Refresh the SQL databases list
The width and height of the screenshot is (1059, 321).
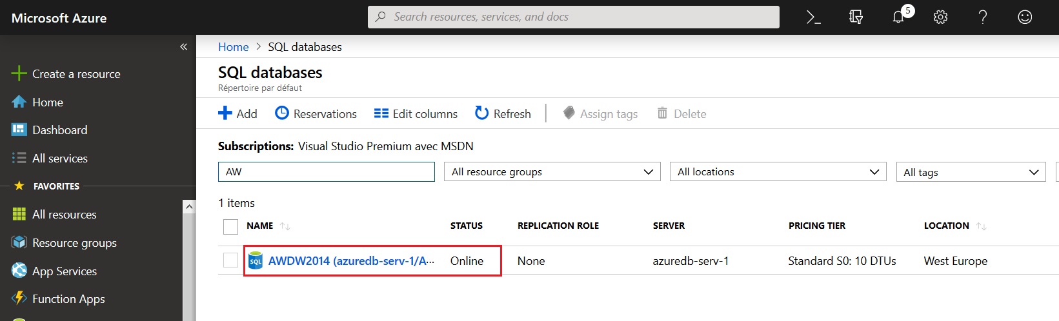pos(503,113)
